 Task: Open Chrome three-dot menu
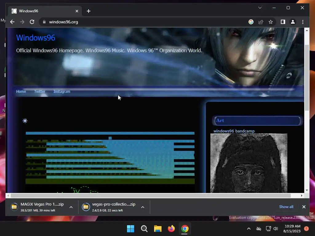(x=303, y=22)
